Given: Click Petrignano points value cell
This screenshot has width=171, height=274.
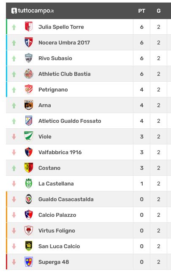Looking at the screenshot, I should (x=141, y=89).
